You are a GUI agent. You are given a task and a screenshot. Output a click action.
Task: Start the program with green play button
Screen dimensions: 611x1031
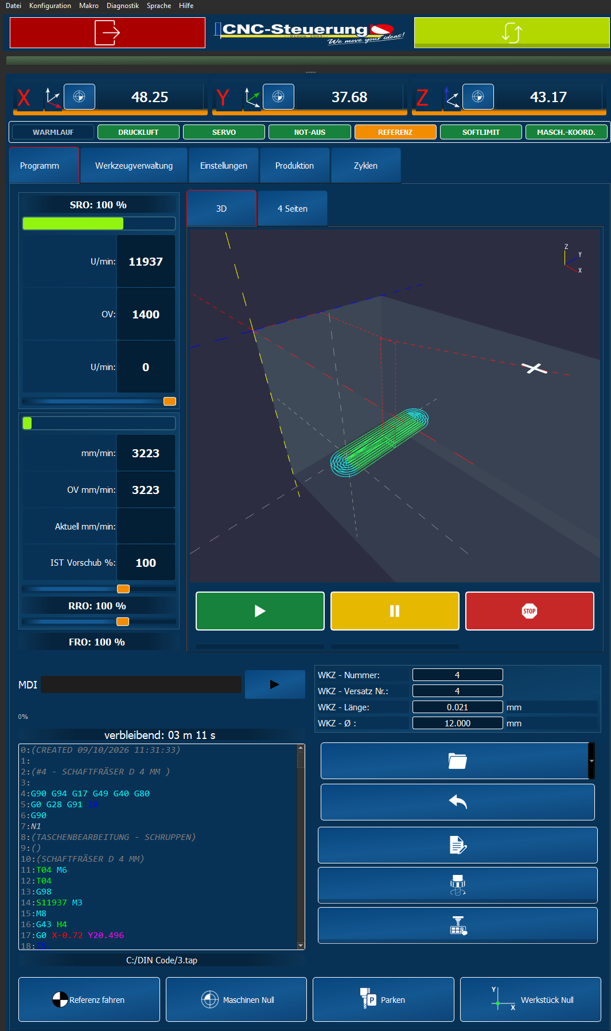260,611
